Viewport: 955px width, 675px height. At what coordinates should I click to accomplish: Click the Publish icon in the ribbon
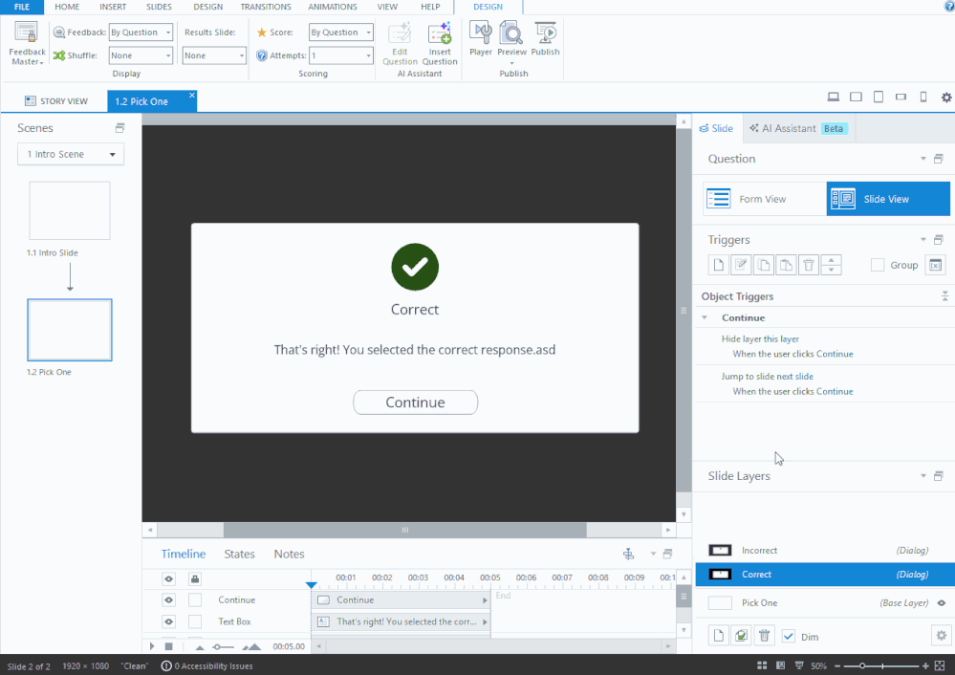[x=545, y=39]
